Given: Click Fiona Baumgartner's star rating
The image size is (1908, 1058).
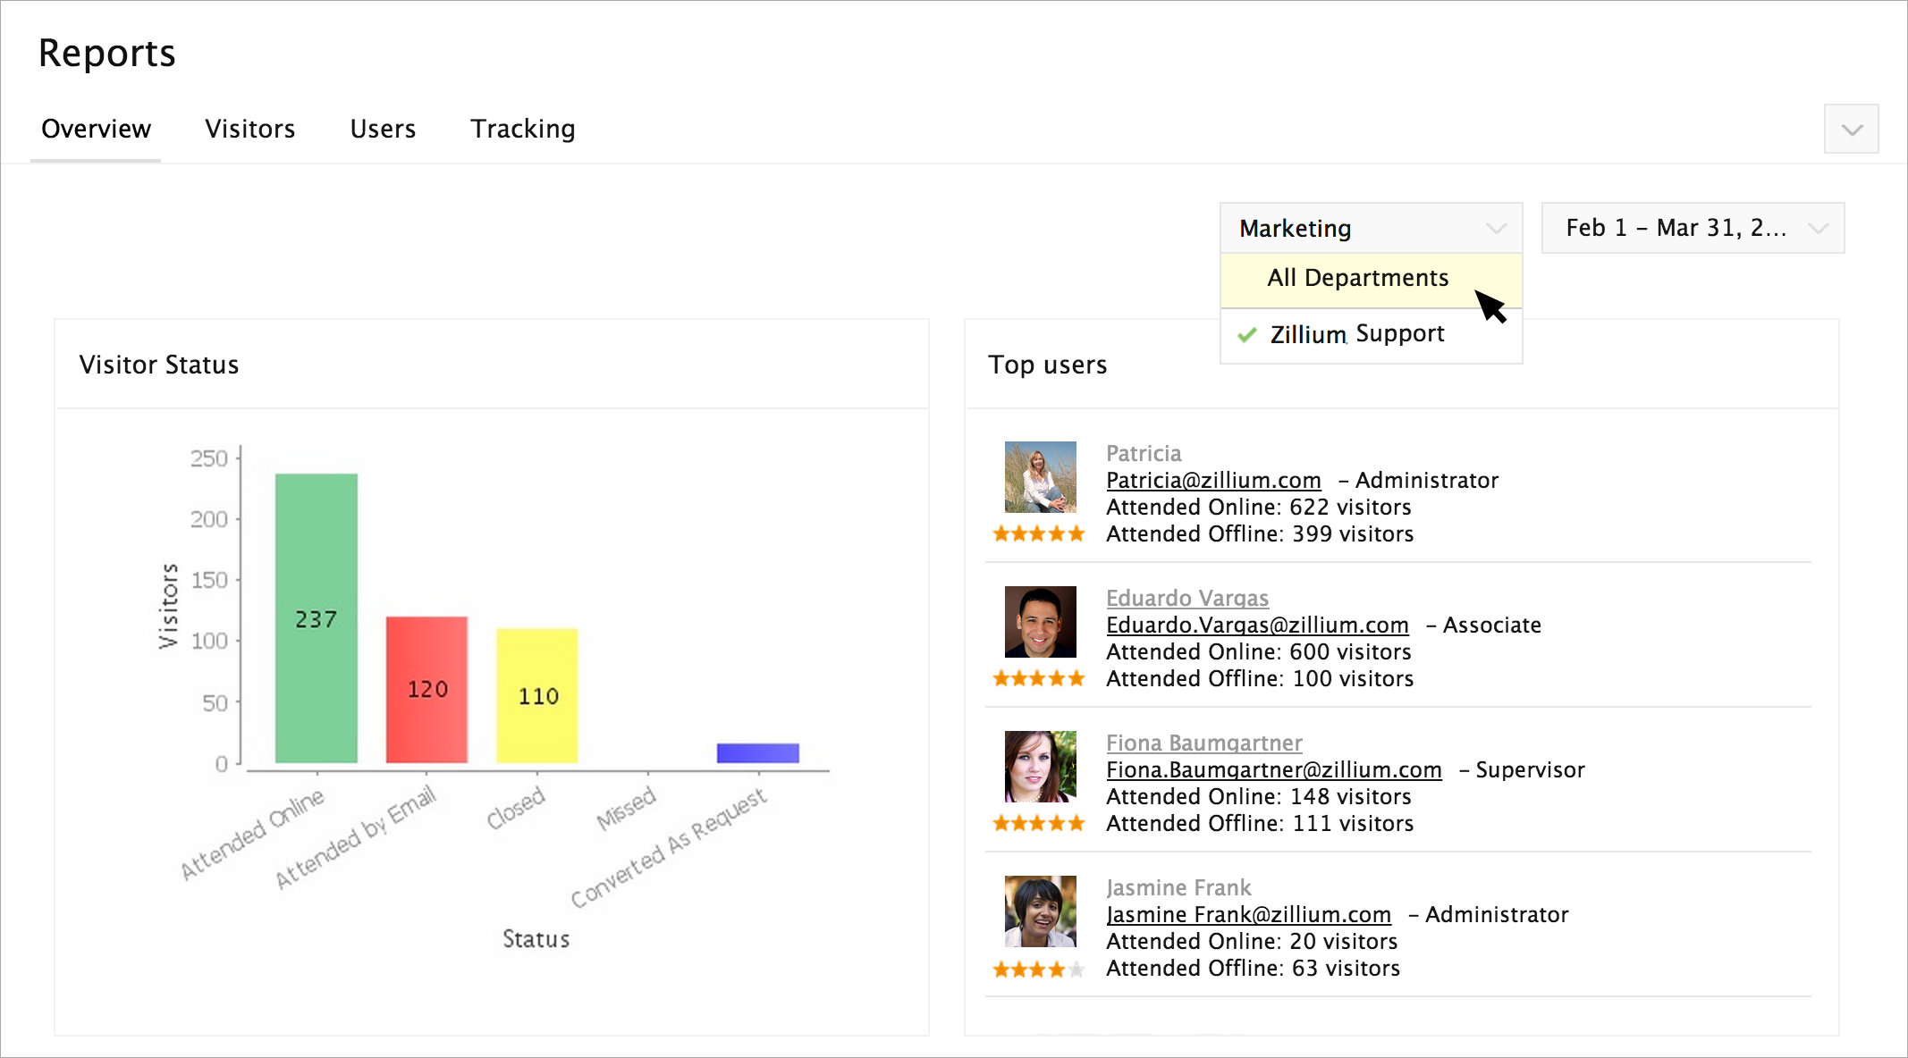Looking at the screenshot, I should (1038, 824).
